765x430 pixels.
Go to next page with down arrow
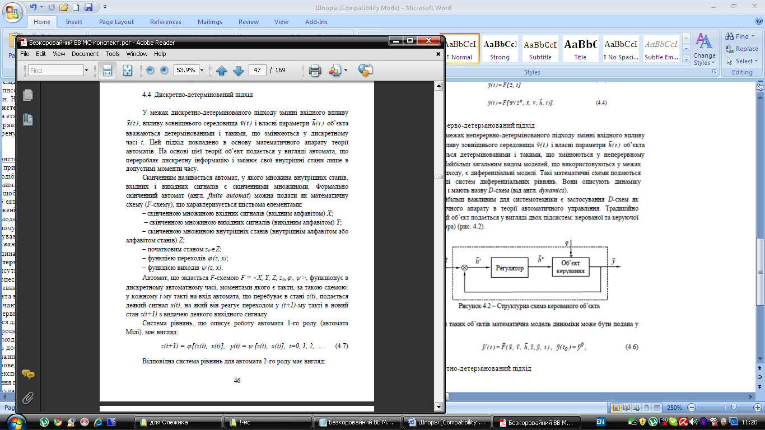pos(238,71)
